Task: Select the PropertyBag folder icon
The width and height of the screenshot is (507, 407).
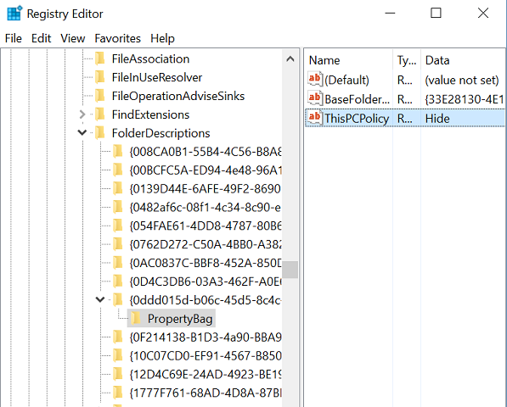Action: click(x=136, y=319)
